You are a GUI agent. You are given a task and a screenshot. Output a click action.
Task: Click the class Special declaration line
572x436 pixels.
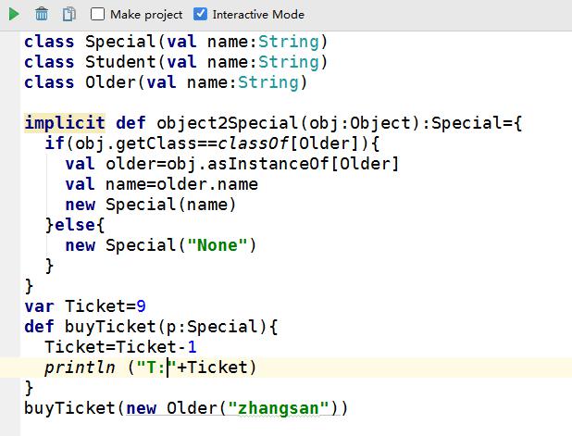point(176,42)
